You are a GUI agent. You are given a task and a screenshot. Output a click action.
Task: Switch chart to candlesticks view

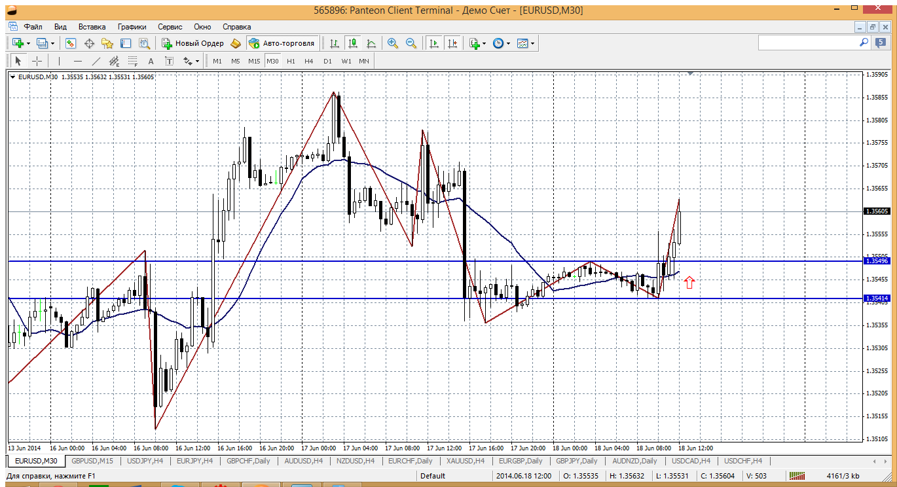tap(353, 43)
